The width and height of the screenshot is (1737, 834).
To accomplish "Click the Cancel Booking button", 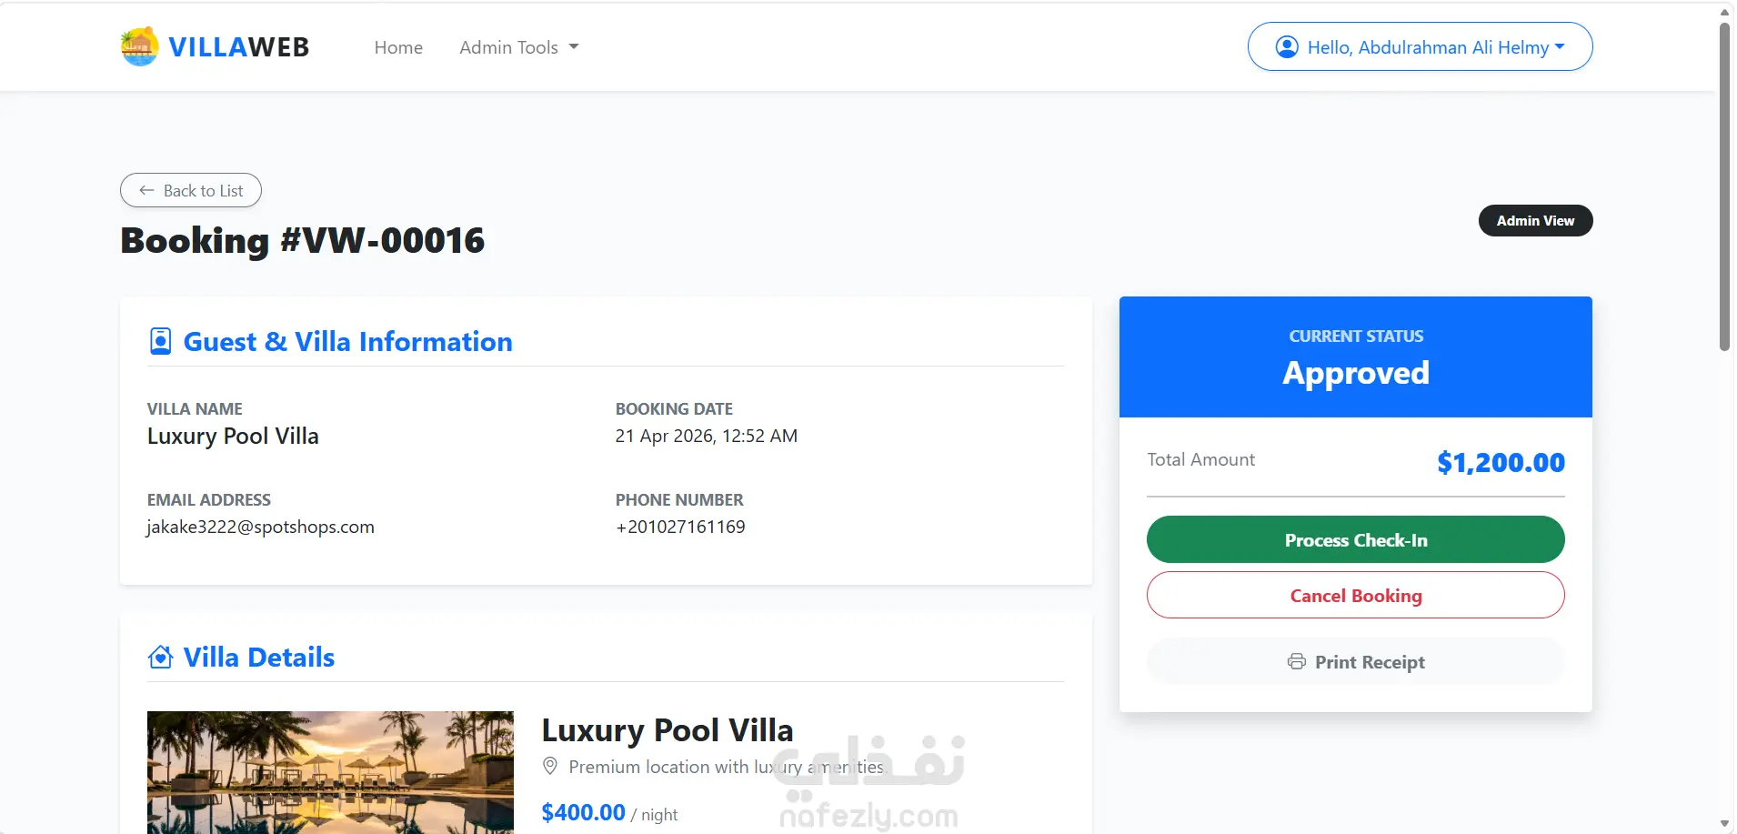I will 1355,595.
